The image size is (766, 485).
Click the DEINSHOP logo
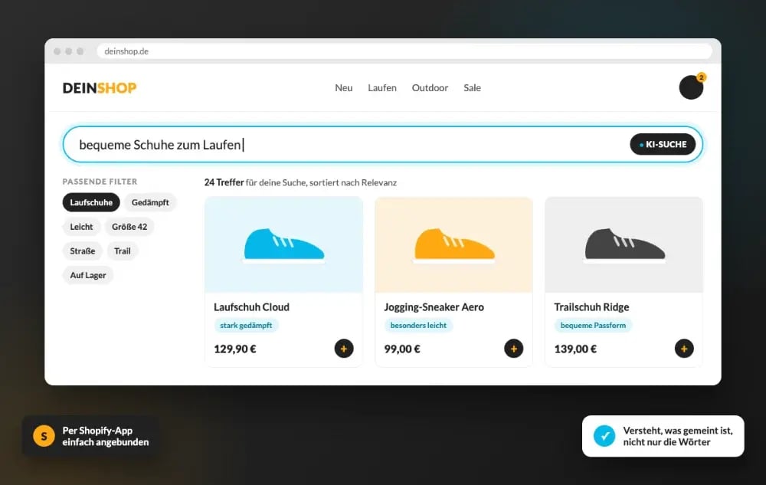coord(100,88)
